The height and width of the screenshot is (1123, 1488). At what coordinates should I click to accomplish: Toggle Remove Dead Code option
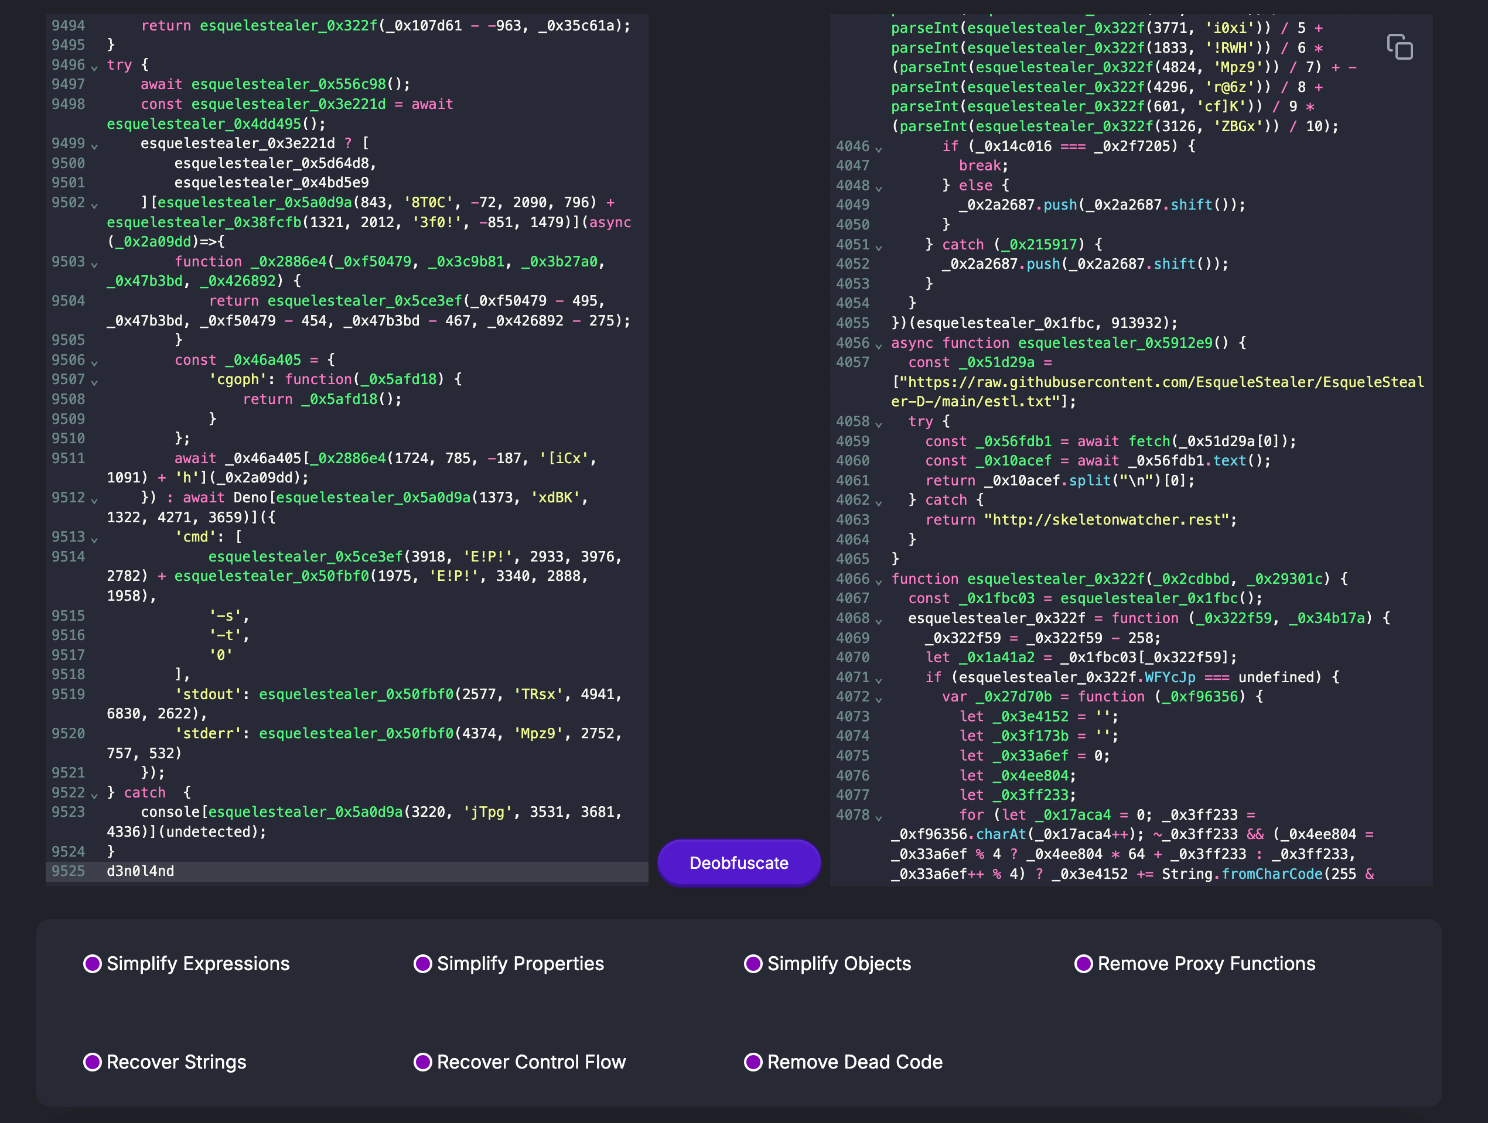click(x=753, y=1062)
